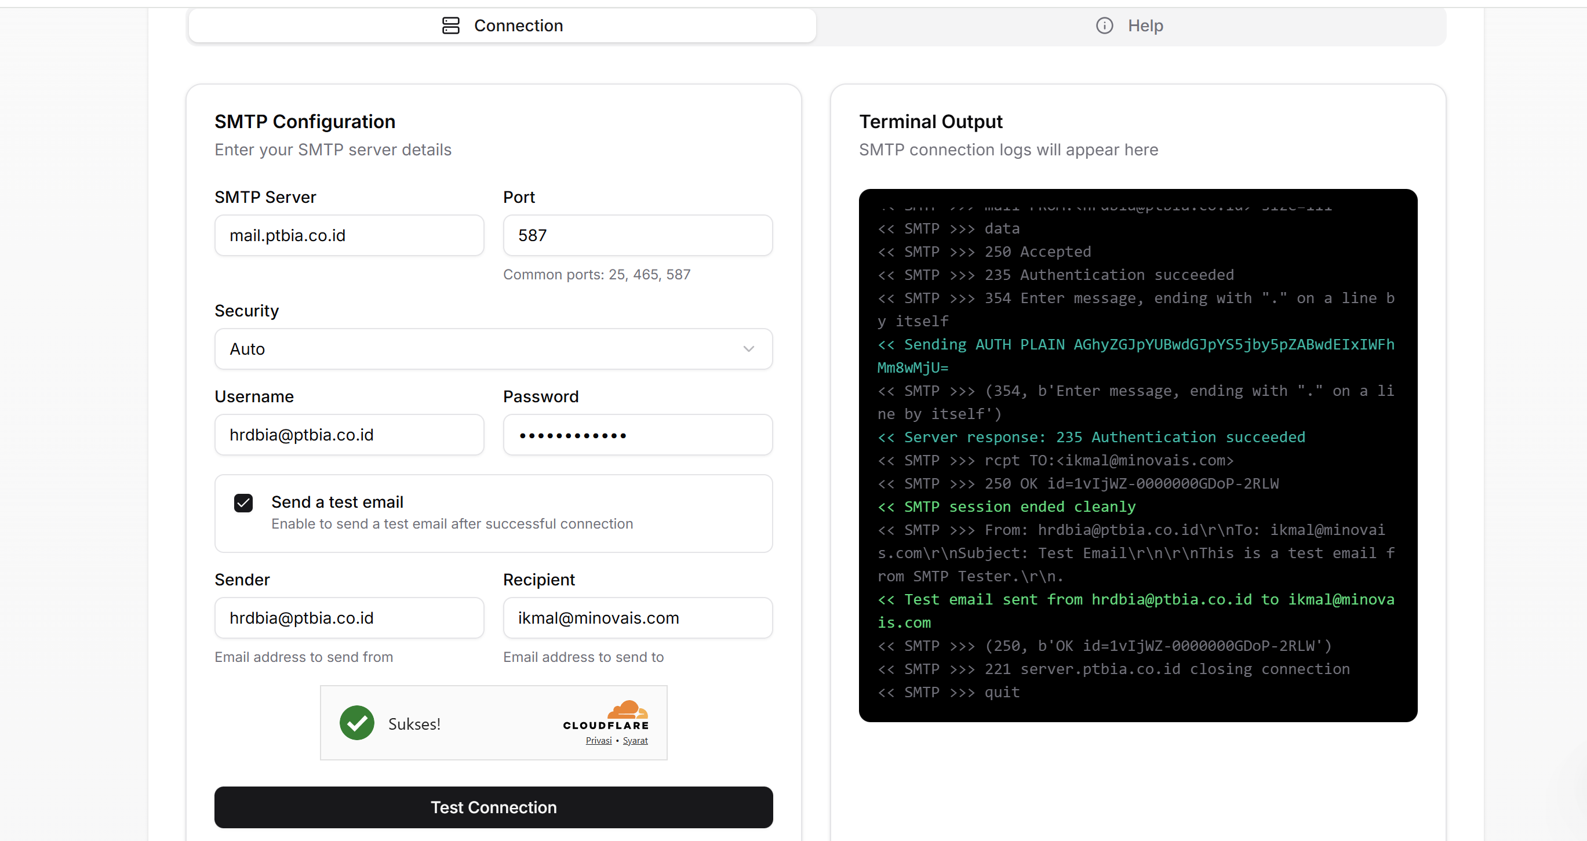This screenshot has width=1587, height=841.
Task: Click the info circle Help icon
Action: pyautogui.click(x=1104, y=26)
